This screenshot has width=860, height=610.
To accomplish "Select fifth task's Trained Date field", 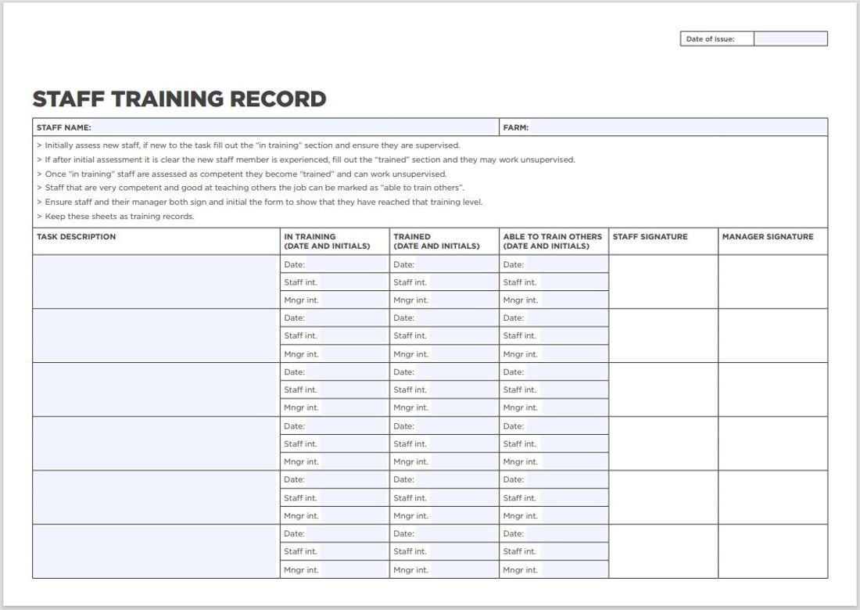I will pos(457,479).
